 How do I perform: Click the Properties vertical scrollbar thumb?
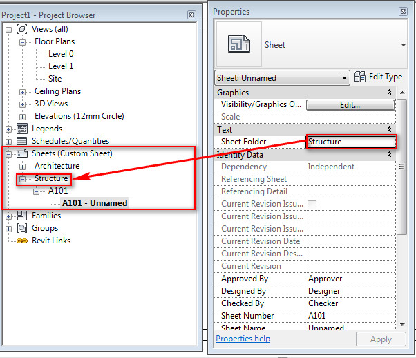pyautogui.click(x=402, y=167)
